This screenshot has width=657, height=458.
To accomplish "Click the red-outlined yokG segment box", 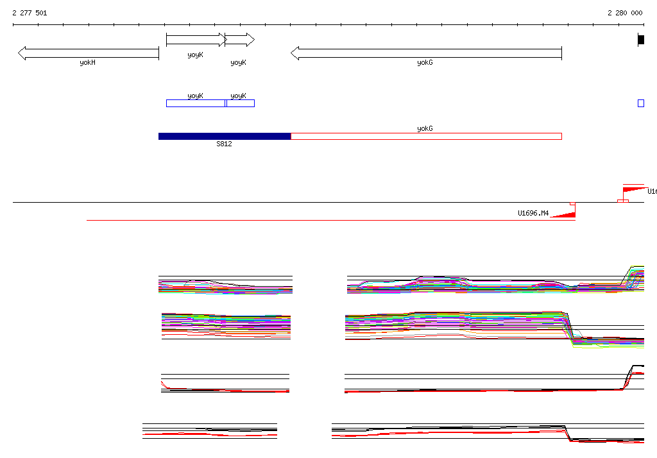I will click(426, 136).
